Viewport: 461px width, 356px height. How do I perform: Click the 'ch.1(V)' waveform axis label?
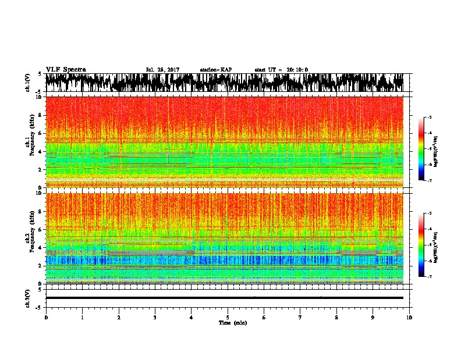pos(28,83)
